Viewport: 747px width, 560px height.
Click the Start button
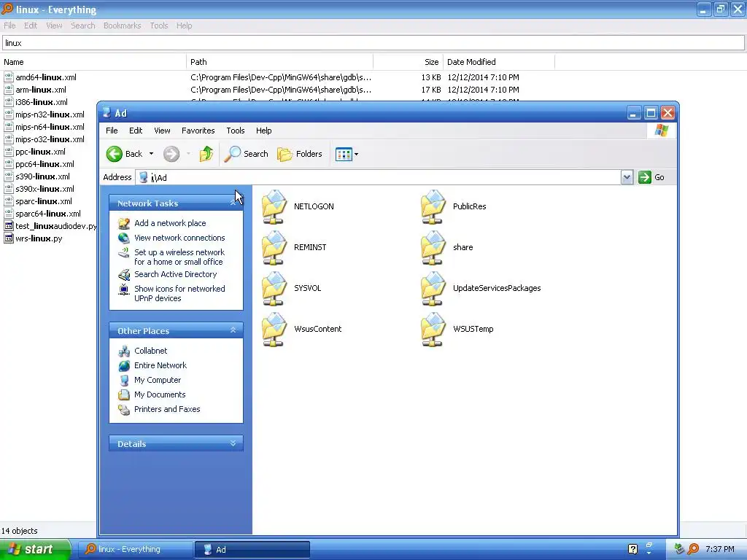tap(34, 549)
